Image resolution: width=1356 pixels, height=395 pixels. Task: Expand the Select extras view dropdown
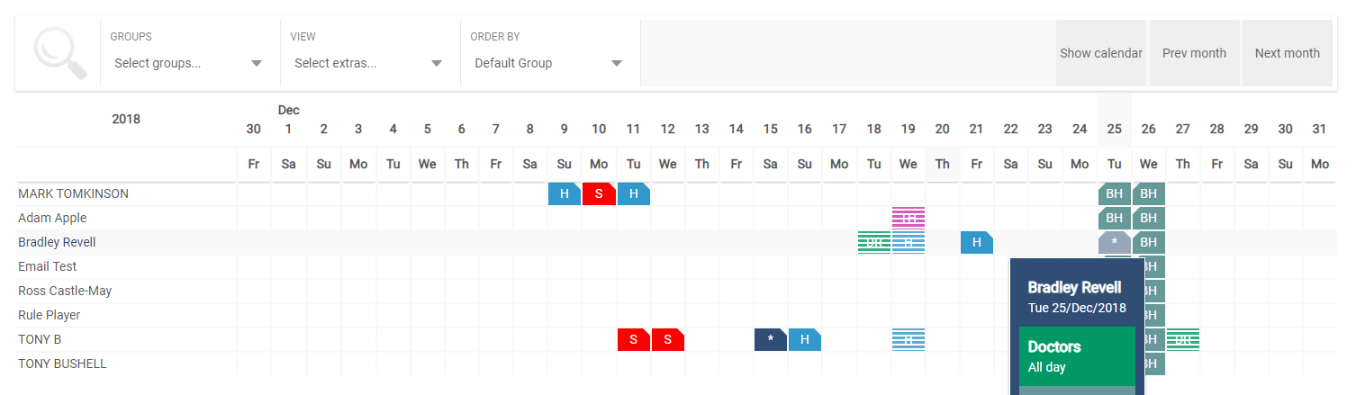[368, 63]
